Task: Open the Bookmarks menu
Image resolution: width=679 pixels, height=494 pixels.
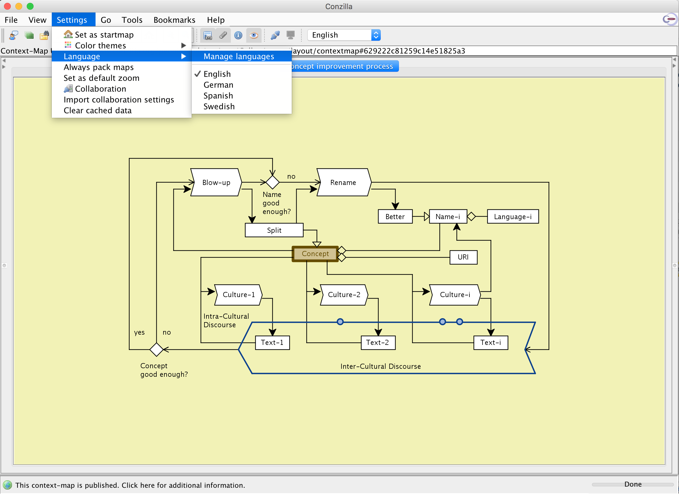Action: tap(174, 20)
